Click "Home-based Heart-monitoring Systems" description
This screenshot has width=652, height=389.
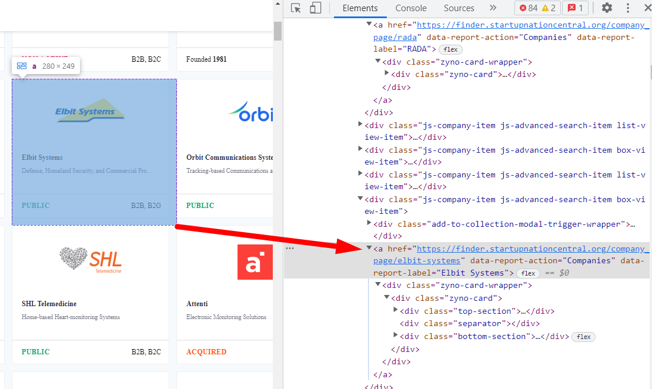(71, 317)
